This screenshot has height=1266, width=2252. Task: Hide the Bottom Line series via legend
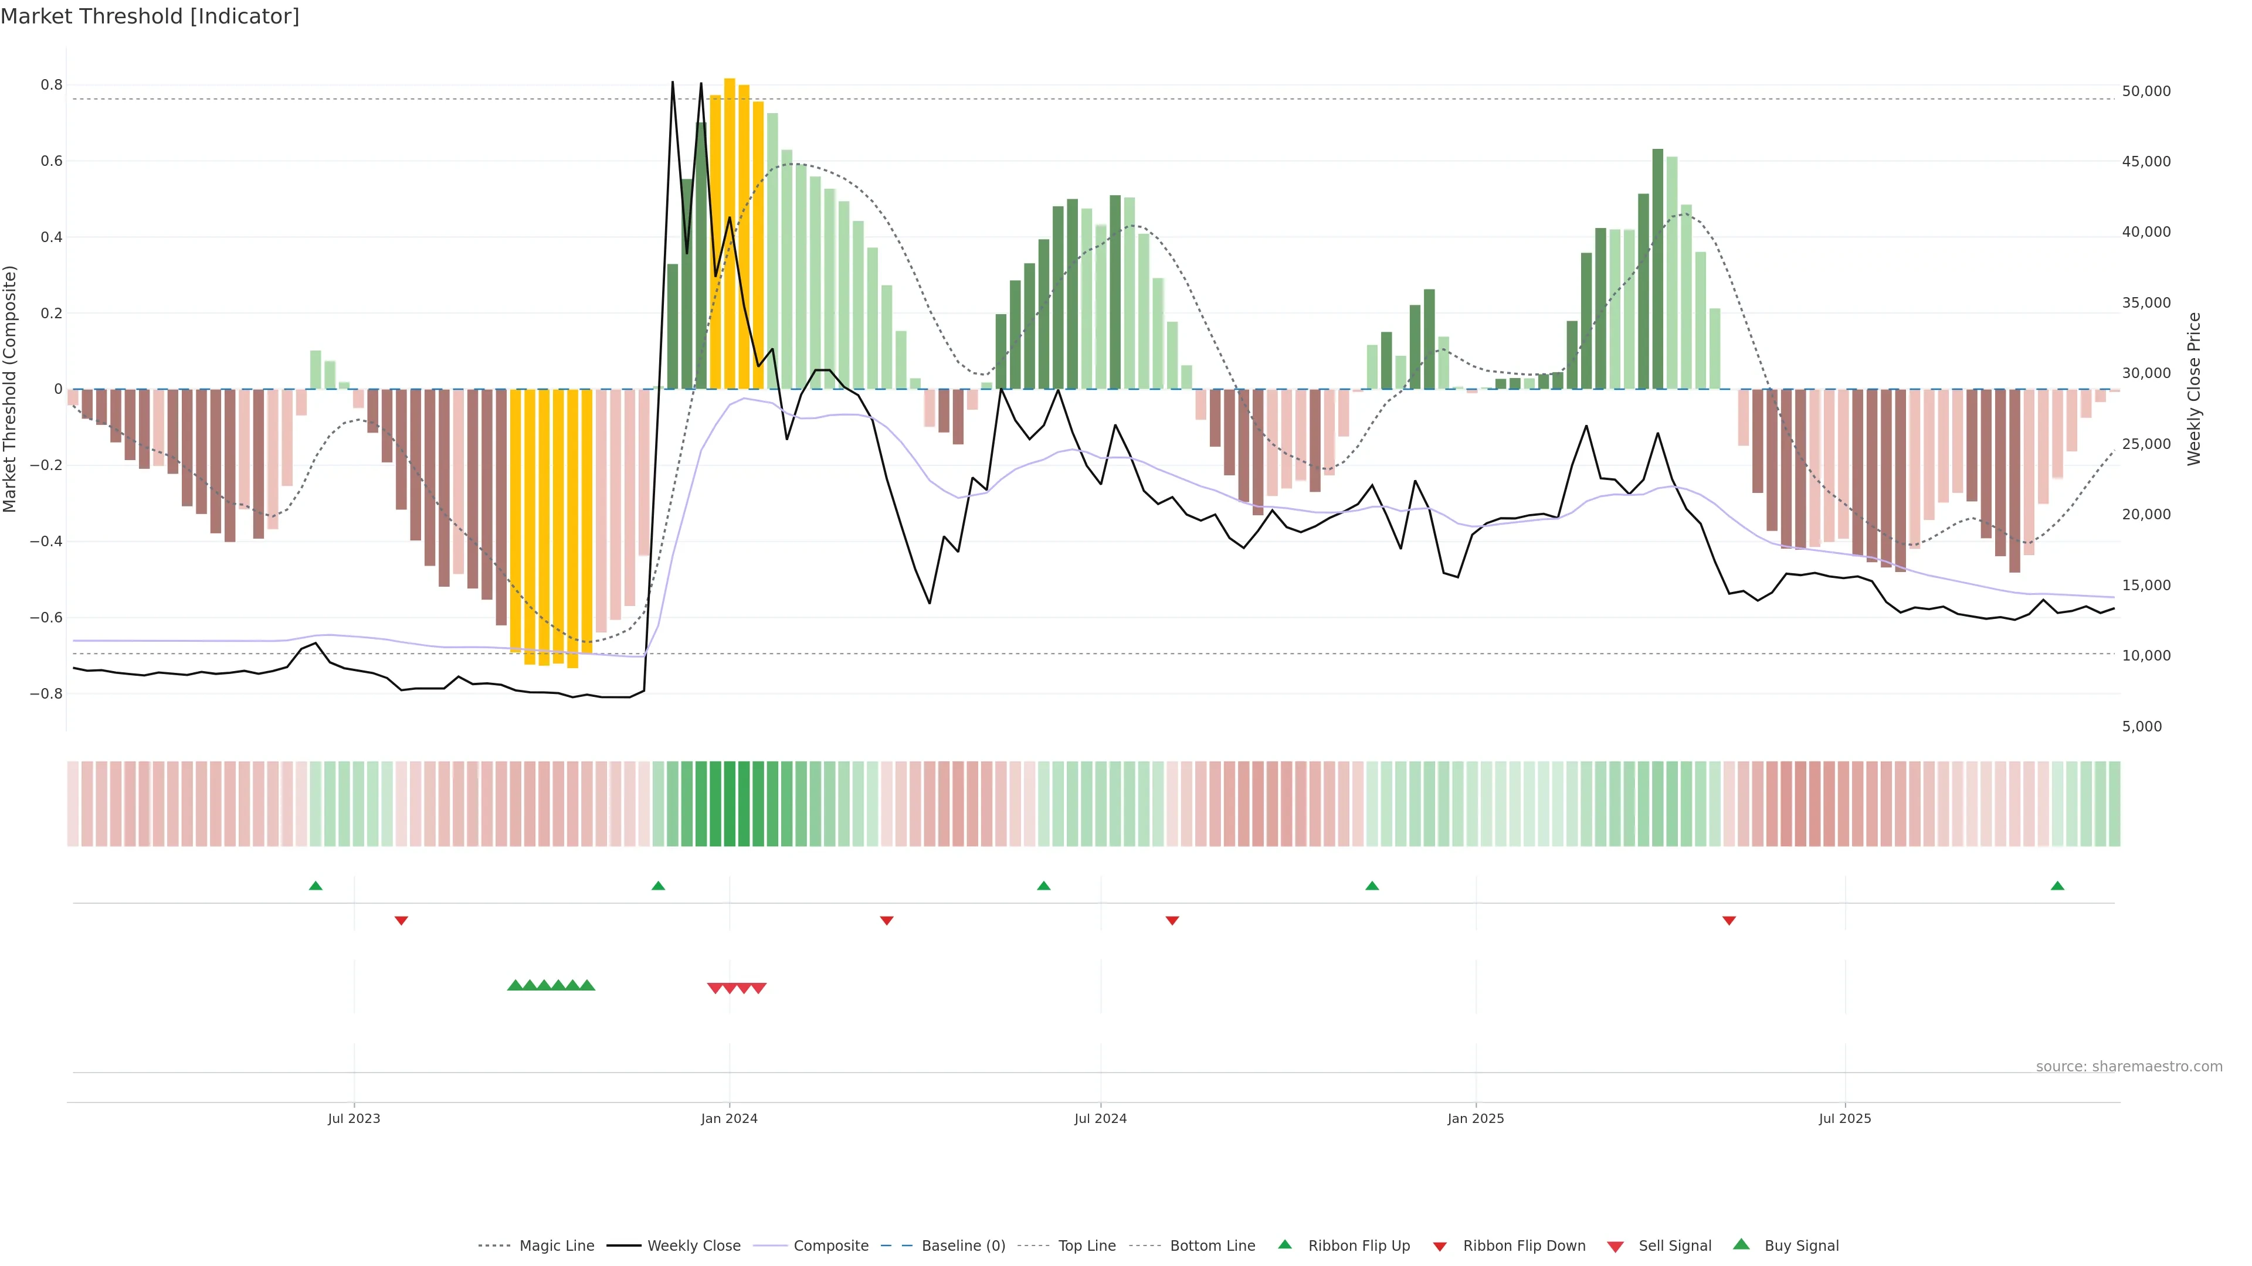(x=1212, y=1246)
